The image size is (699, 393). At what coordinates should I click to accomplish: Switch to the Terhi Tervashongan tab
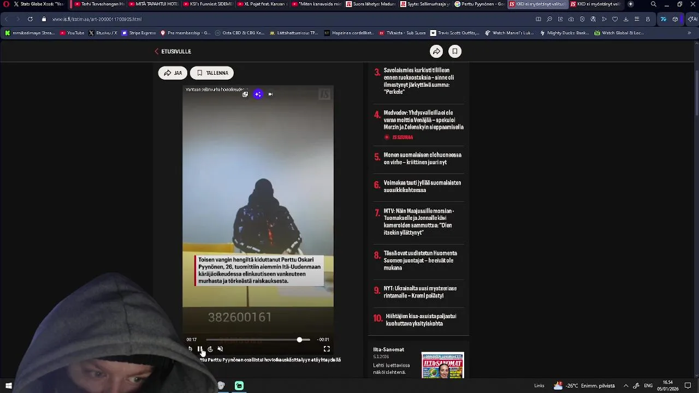tap(99, 4)
